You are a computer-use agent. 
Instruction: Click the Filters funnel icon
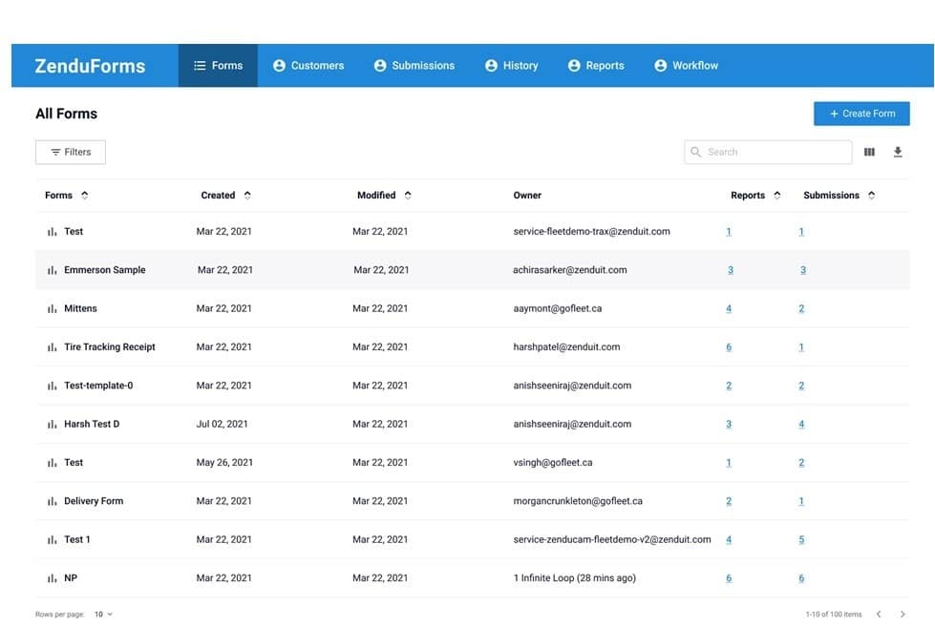[55, 152]
